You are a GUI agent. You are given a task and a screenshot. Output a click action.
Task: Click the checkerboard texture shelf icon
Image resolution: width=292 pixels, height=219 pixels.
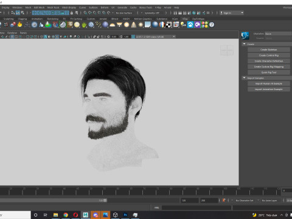click(169, 25)
